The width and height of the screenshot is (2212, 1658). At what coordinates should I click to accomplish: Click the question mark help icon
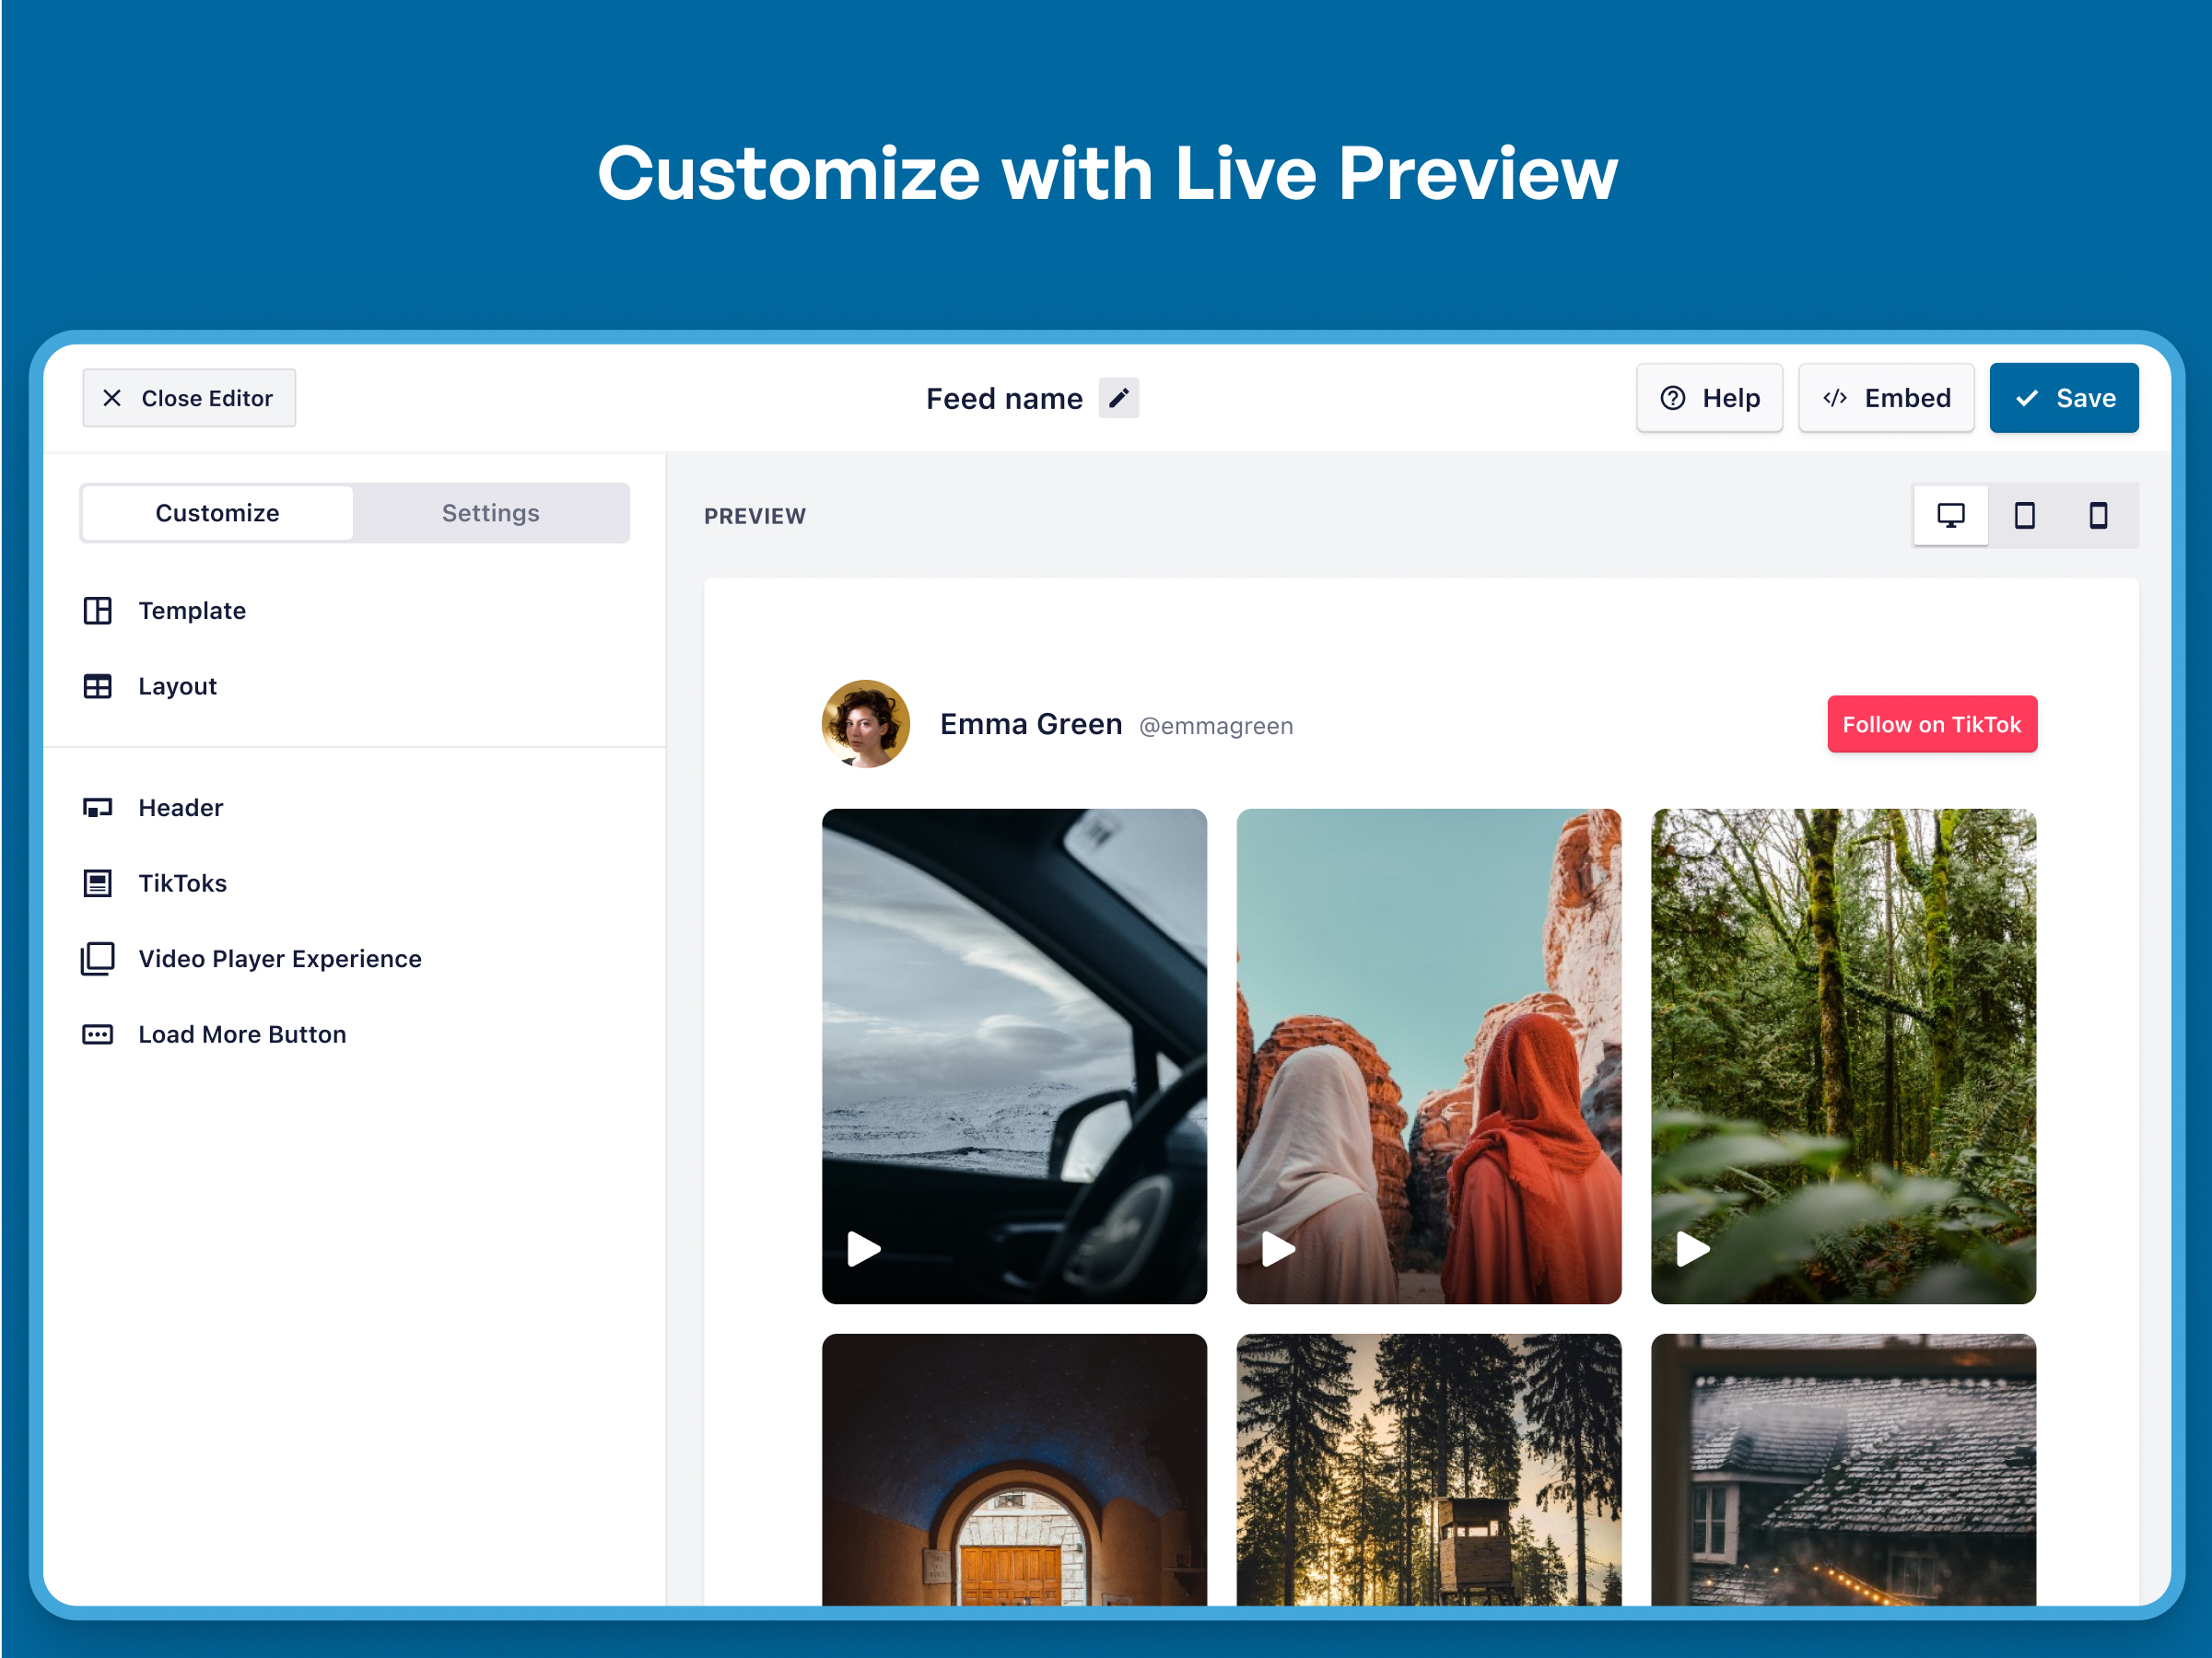[1672, 398]
